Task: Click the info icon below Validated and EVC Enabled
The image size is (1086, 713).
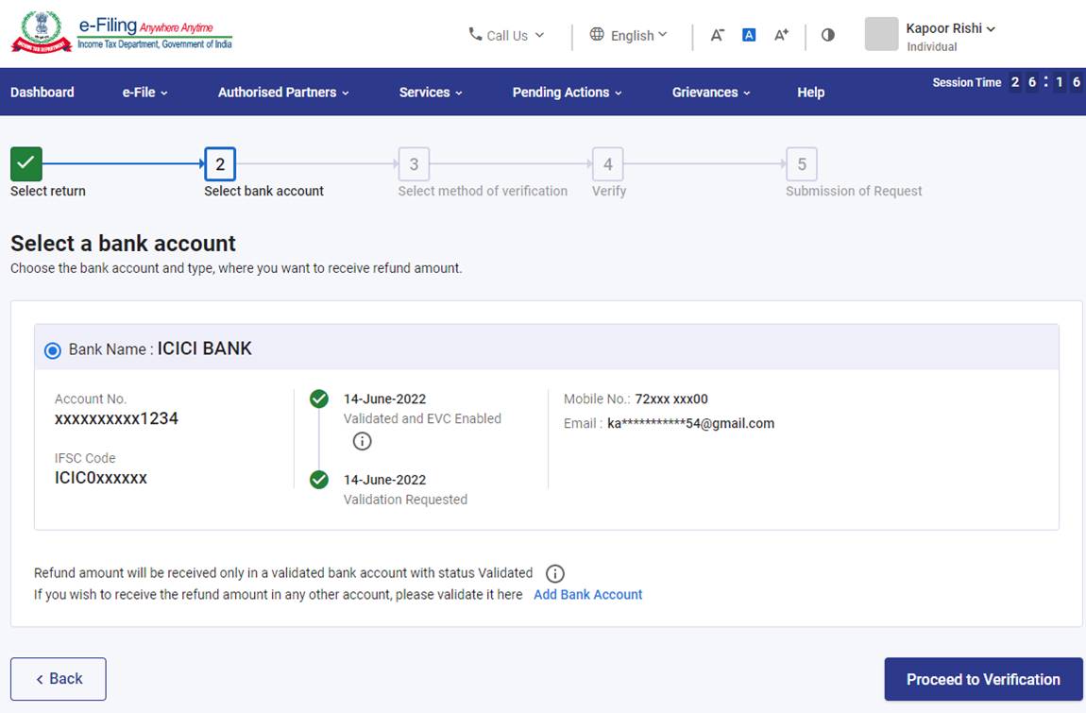Action: click(362, 441)
